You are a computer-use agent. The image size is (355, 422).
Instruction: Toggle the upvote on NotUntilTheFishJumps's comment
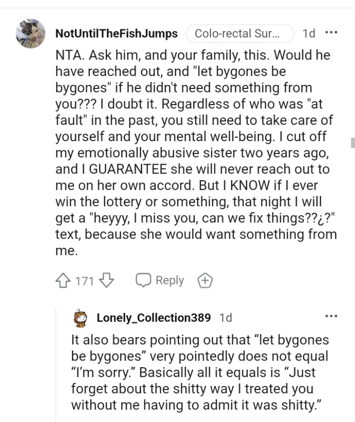[x=63, y=280]
